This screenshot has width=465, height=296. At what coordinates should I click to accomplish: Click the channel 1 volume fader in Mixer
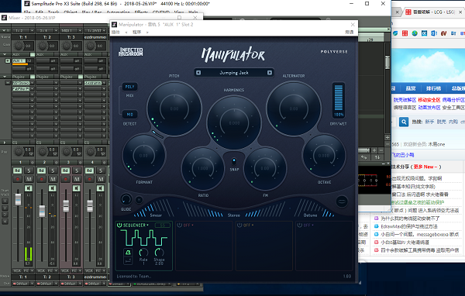[x=18, y=199]
